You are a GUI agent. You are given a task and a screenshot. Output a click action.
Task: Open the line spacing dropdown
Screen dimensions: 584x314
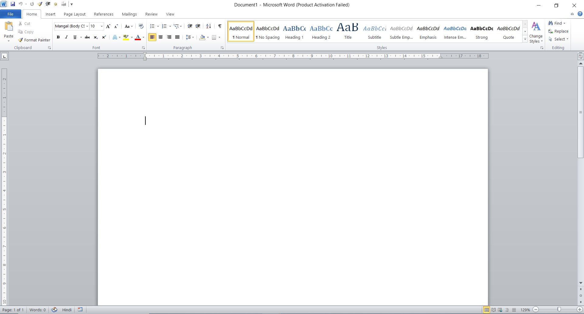click(190, 37)
